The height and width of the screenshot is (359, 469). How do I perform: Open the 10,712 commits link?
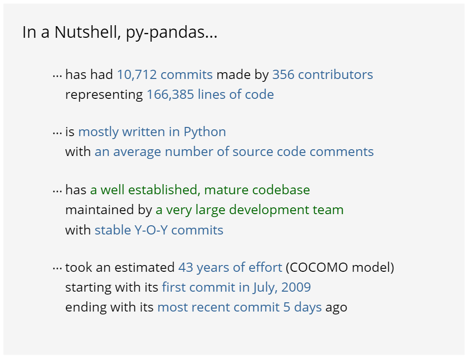coord(165,75)
